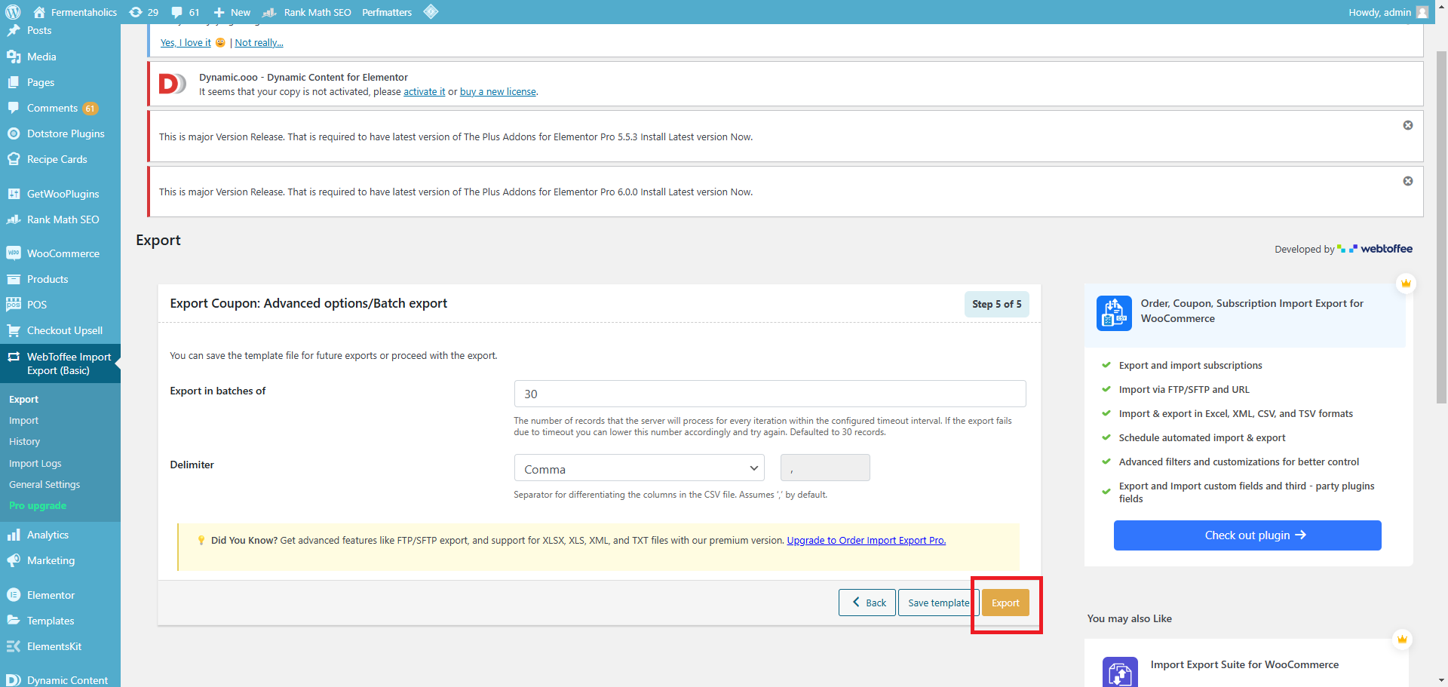Dismiss the Elementor Pro 5.5.3 notice

tap(1408, 125)
